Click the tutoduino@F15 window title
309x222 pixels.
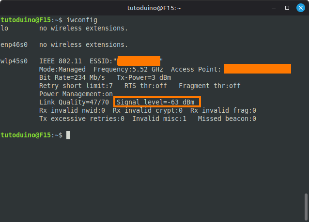(x=154, y=8)
